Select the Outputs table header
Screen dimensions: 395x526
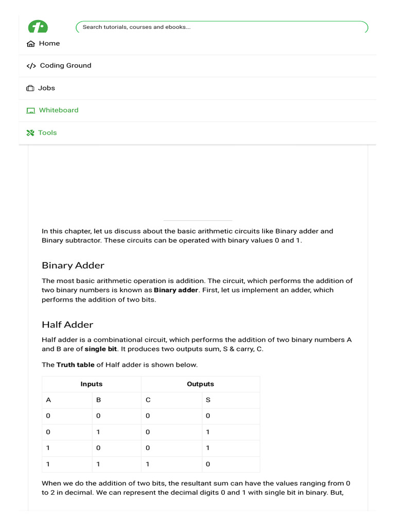tap(201, 384)
